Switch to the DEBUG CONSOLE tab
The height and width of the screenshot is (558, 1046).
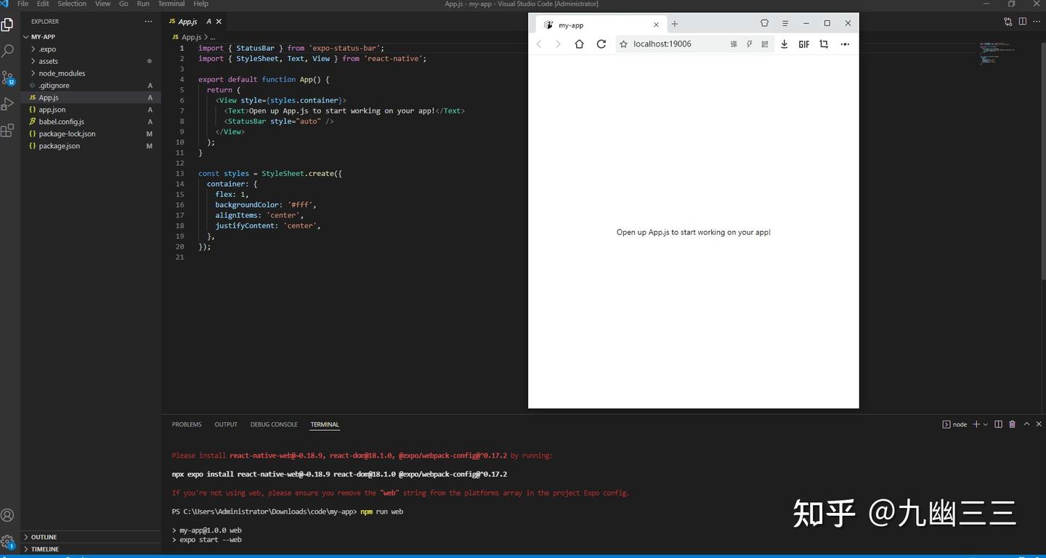tap(274, 424)
